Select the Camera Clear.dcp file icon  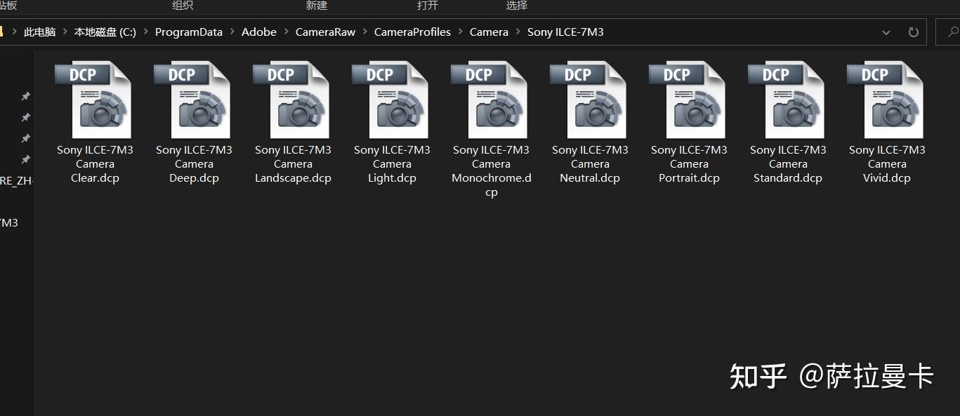coord(93,100)
